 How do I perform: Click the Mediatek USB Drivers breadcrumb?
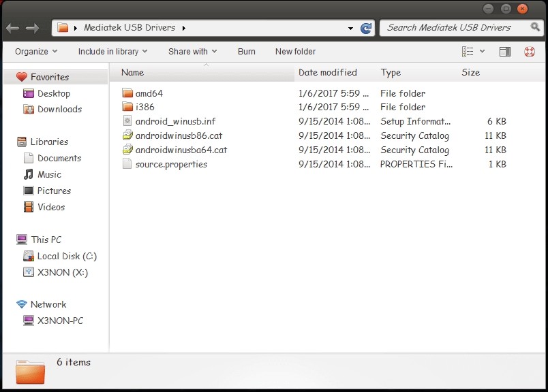[x=130, y=28]
